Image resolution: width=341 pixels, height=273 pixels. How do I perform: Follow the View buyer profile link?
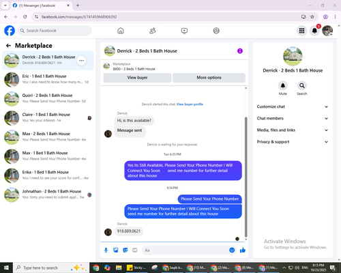[x=190, y=104]
